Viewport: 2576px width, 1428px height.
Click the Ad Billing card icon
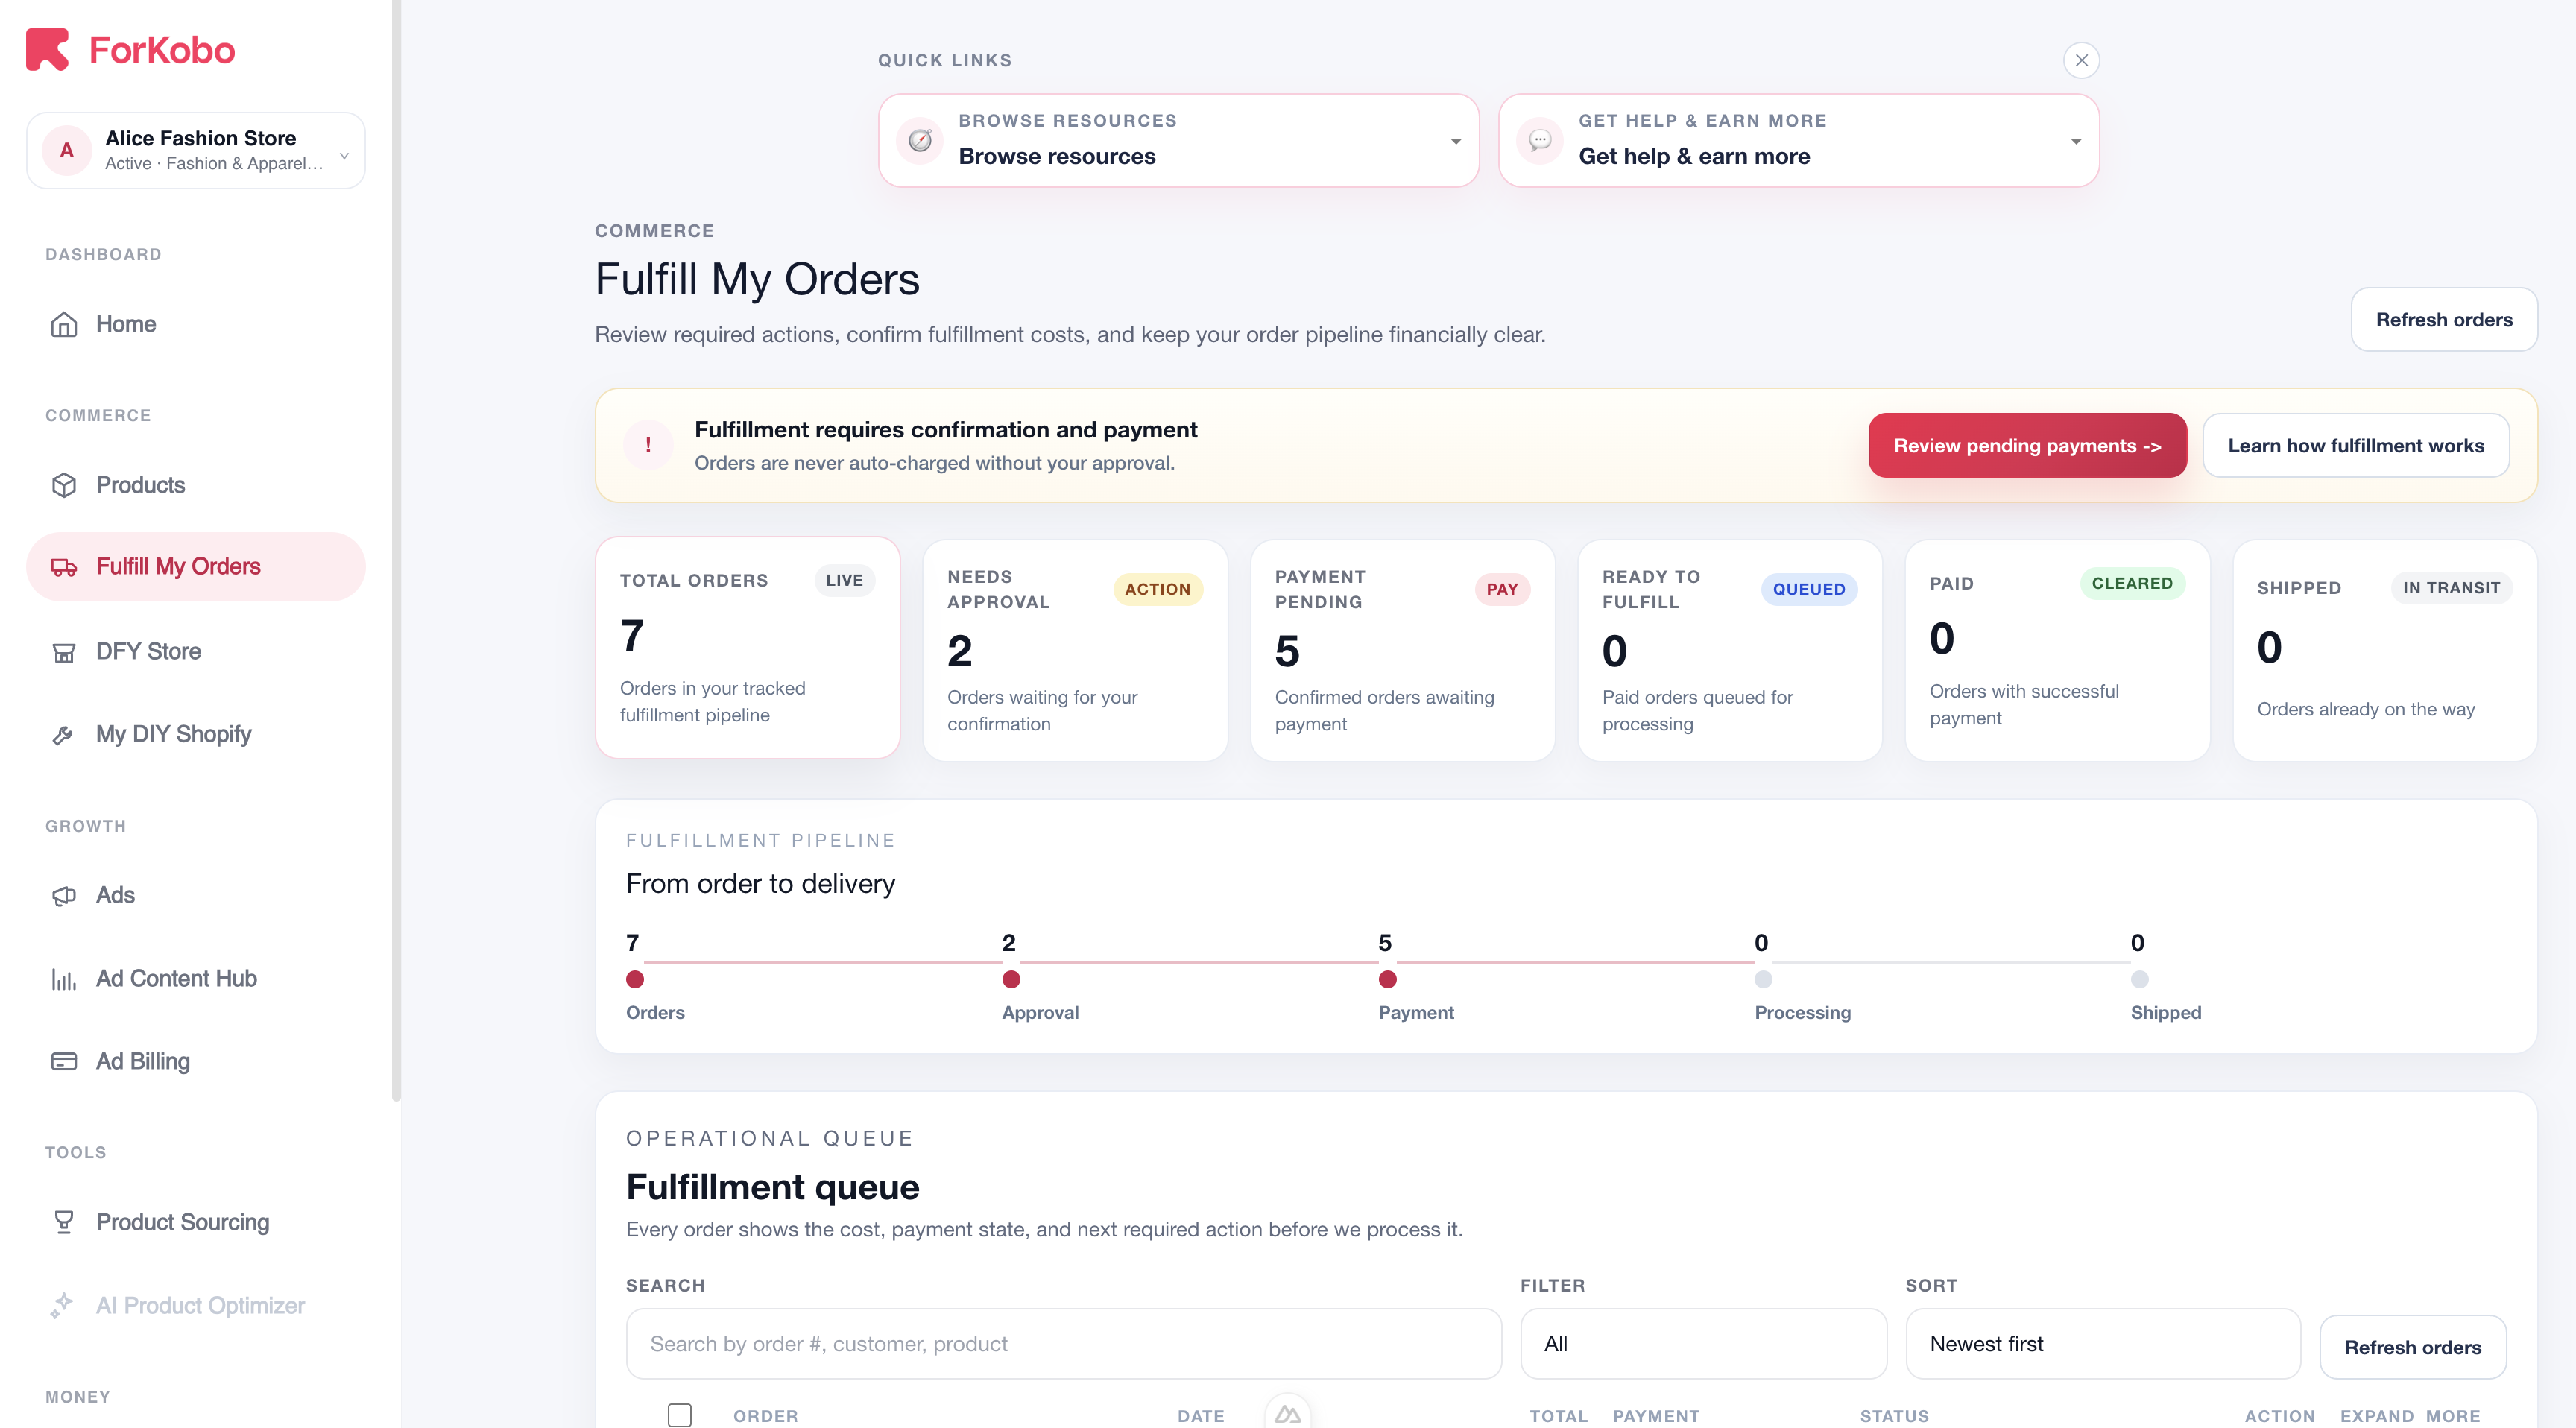click(x=64, y=1061)
